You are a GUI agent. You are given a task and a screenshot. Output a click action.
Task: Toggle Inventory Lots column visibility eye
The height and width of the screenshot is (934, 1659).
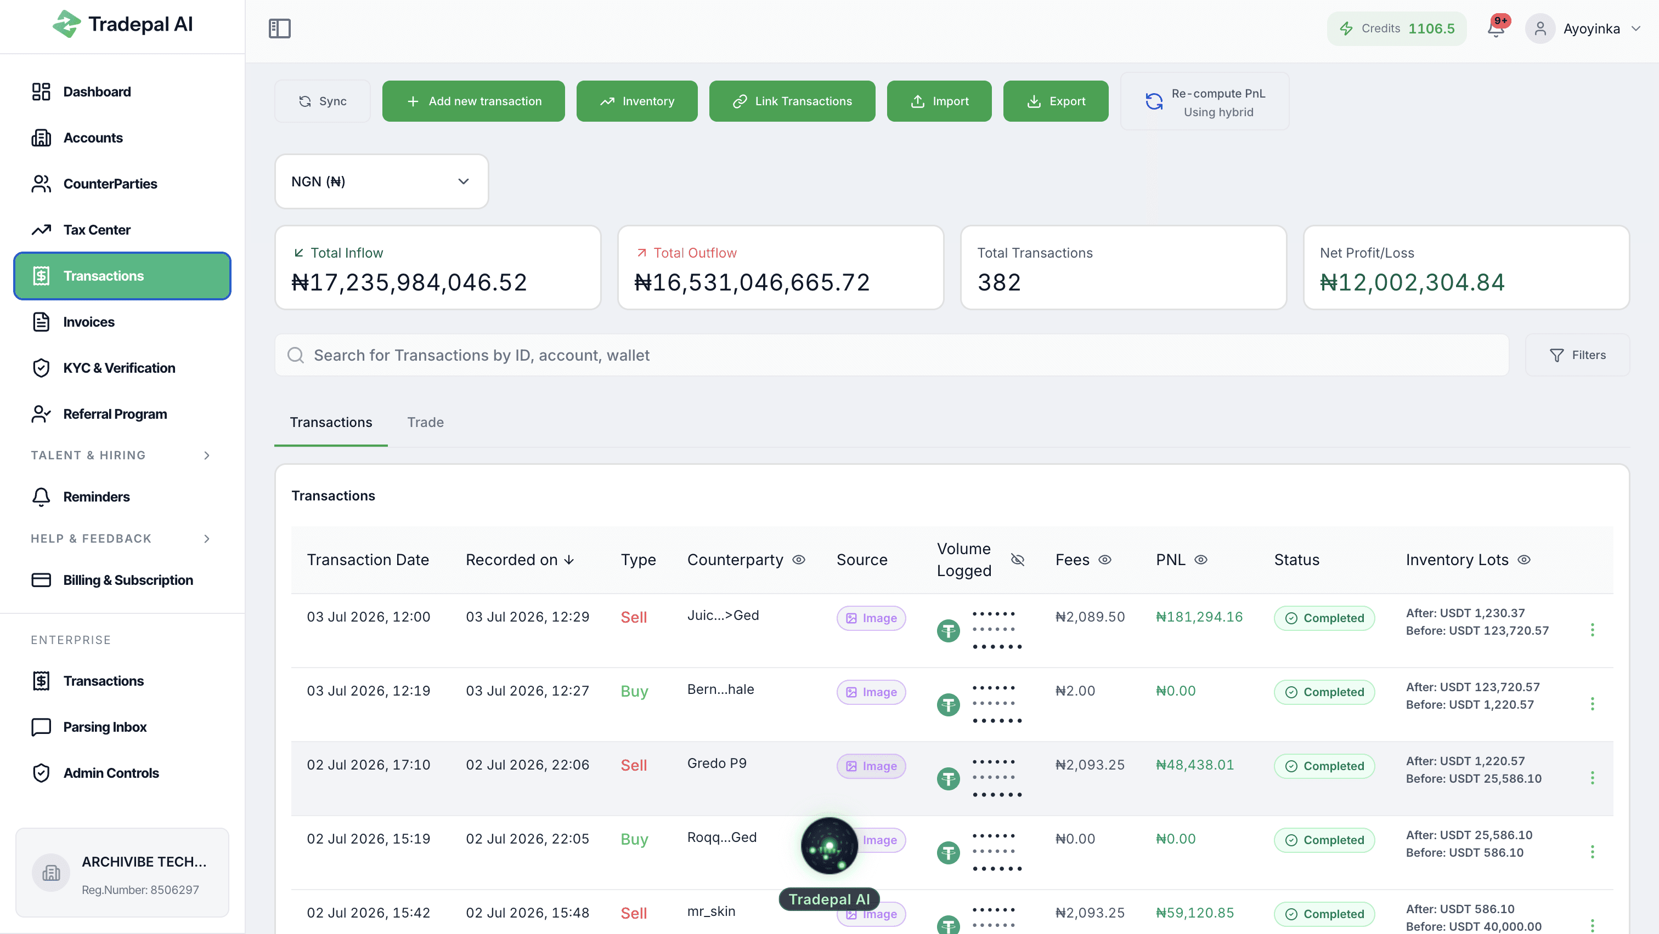click(1523, 560)
